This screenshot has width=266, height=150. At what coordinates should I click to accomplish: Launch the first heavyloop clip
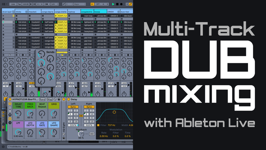tap(82, 28)
